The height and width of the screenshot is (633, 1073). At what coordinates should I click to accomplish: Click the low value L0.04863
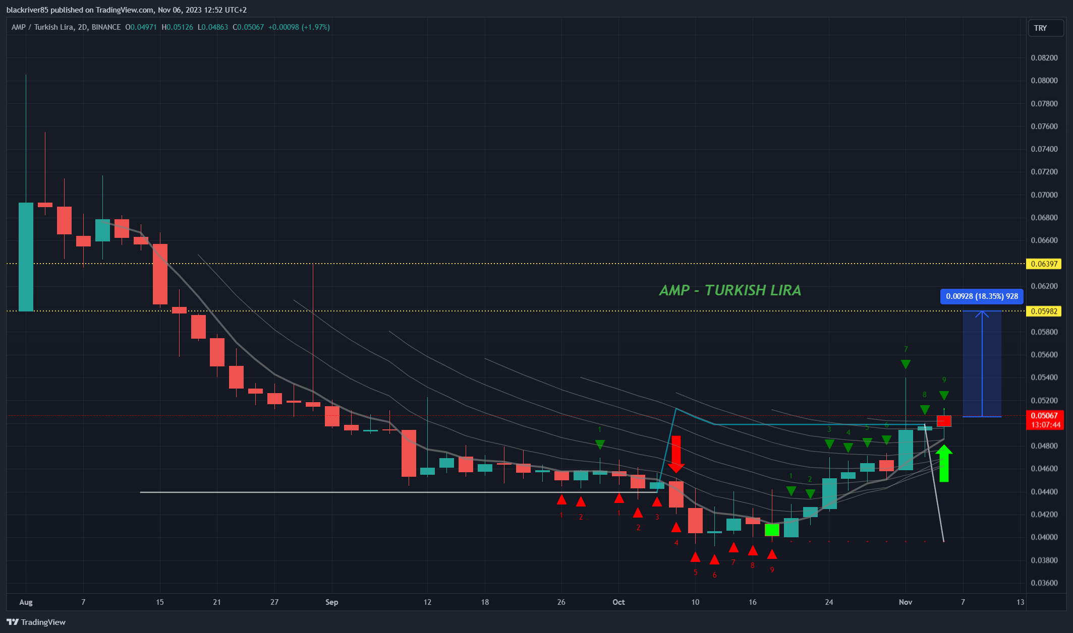tap(213, 27)
